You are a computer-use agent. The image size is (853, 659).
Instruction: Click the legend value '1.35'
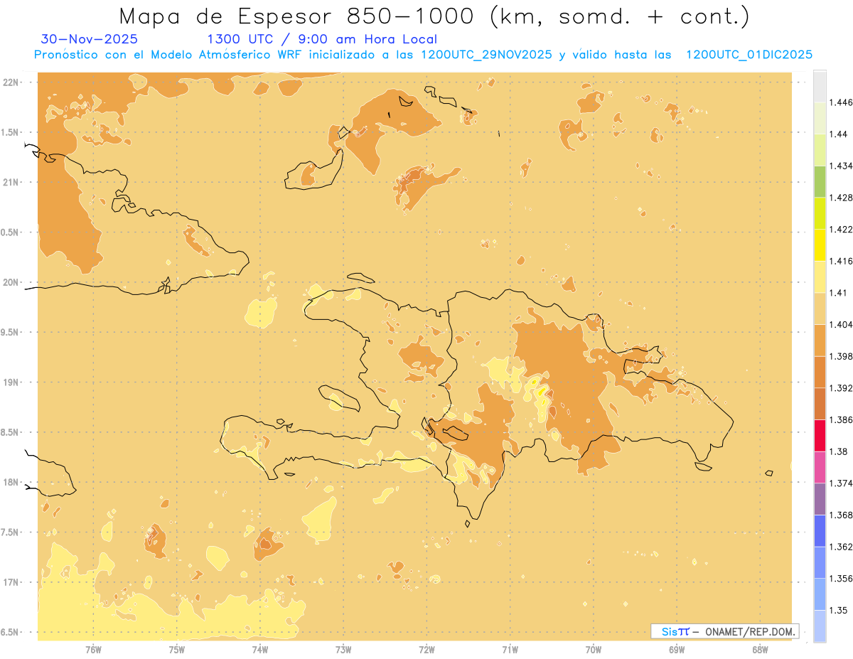(839, 610)
